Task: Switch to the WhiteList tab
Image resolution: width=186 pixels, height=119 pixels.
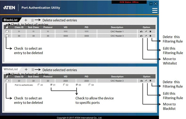Action: 11,69
